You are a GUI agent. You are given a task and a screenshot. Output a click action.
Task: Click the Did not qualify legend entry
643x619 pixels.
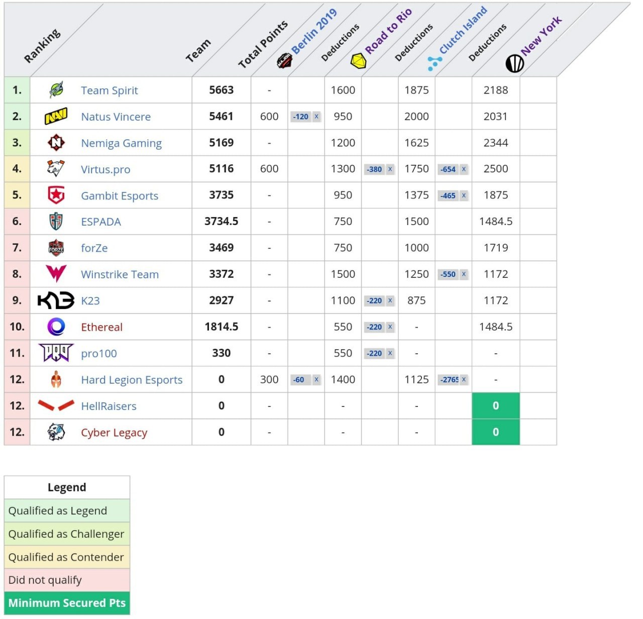click(67, 580)
